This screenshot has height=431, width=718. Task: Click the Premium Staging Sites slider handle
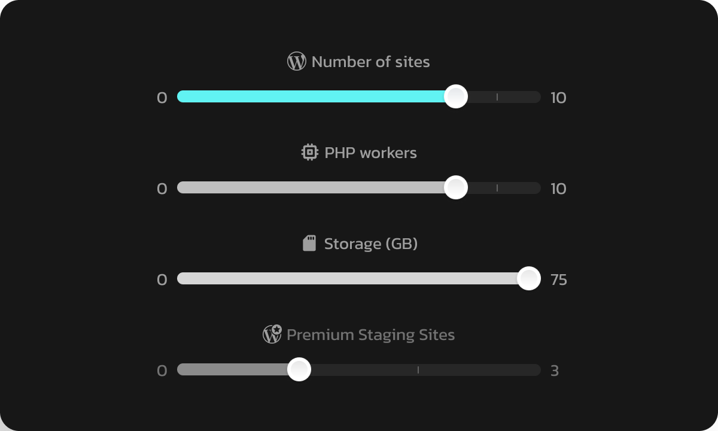point(299,369)
